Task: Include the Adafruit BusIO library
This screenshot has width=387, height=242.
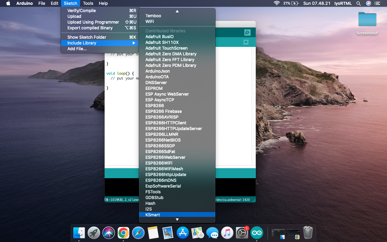Action: [177, 37]
